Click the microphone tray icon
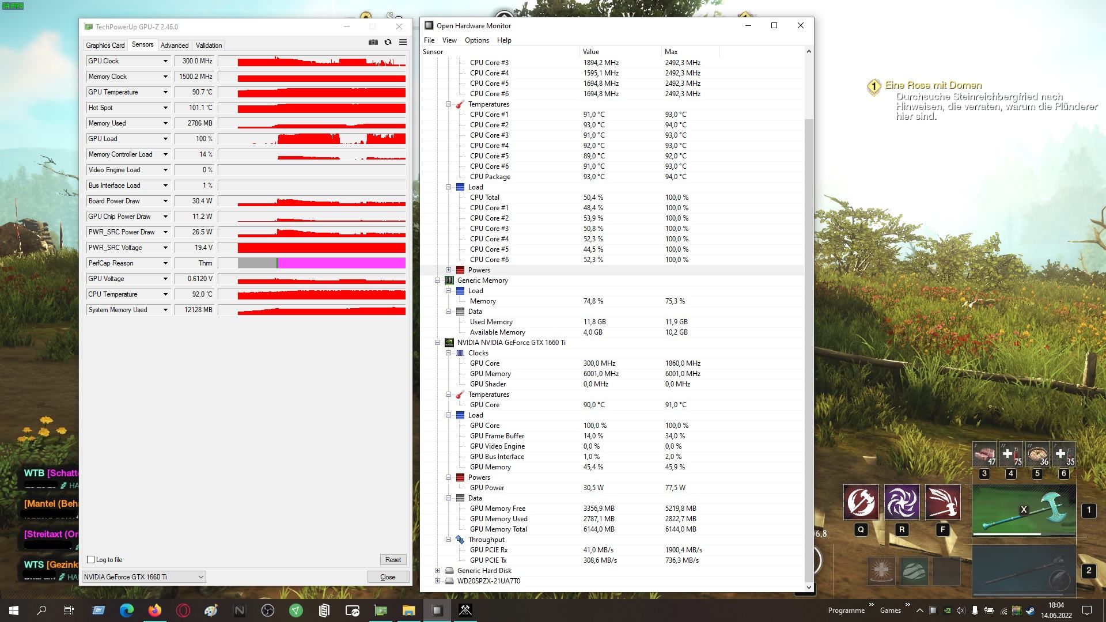 tap(975, 610)
